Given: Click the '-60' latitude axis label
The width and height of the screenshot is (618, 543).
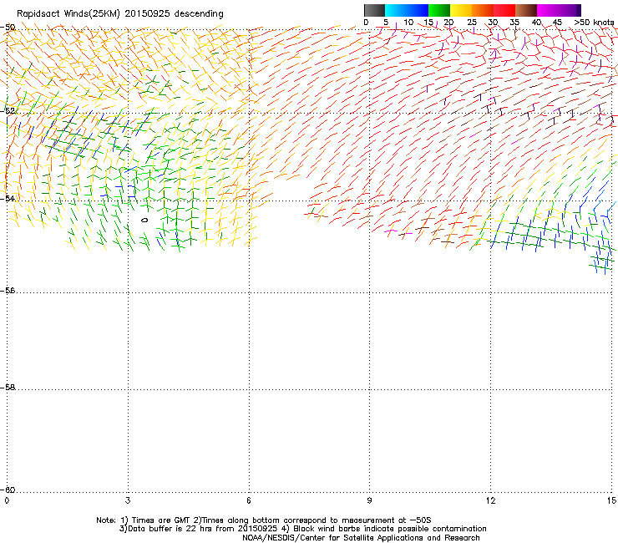Looking at the screenshot, I should pyautogui.click(x=8, y=490).
